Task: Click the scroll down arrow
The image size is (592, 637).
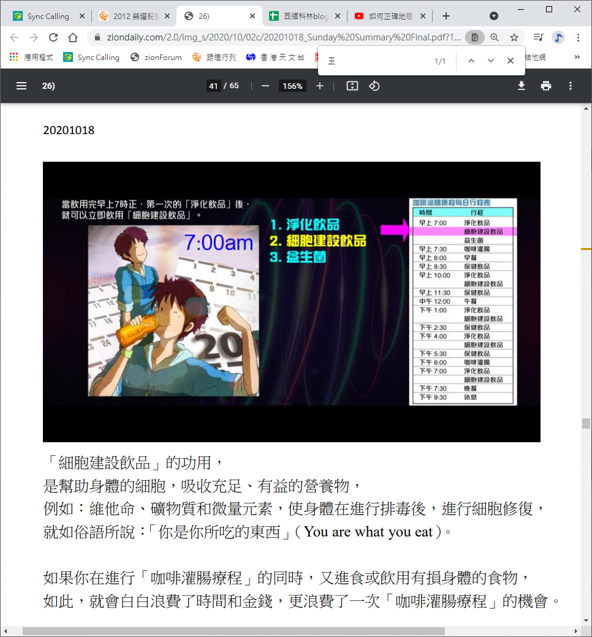Action: point(586,620)
